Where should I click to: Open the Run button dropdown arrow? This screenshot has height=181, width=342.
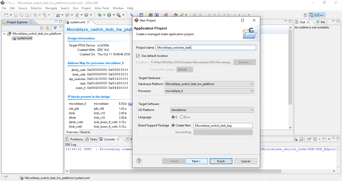[x=114, y=15]
